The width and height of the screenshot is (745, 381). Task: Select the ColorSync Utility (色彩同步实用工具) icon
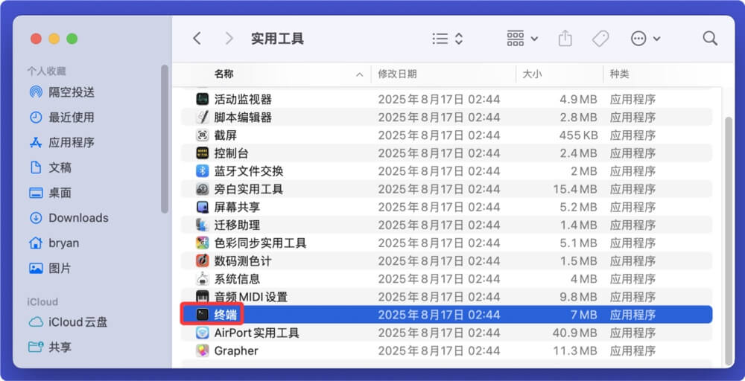[x=203, y=243]
